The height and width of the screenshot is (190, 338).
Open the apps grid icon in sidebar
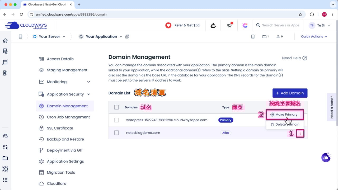(5, 180)
